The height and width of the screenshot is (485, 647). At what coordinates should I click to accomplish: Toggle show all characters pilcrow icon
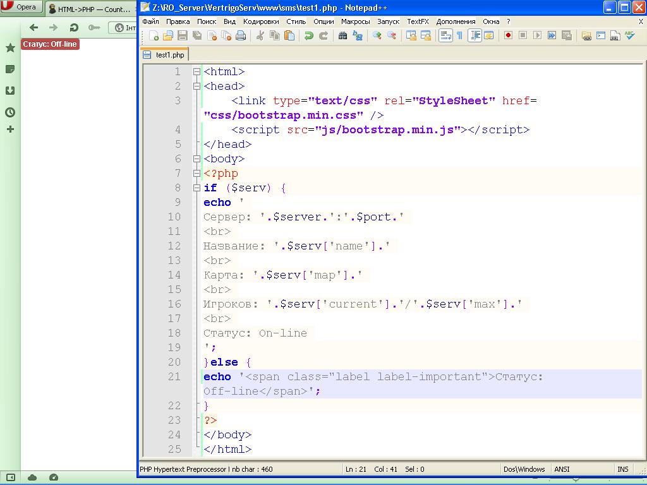pyautogui.click(x=460, y=36)
